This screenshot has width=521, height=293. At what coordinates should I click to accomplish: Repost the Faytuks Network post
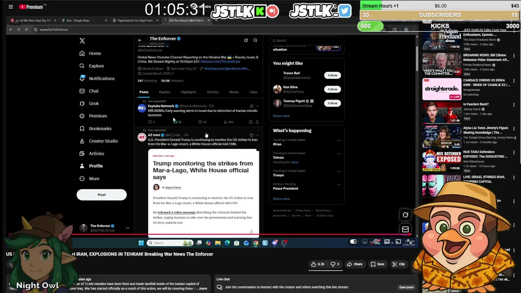click(x=177, y=122)
